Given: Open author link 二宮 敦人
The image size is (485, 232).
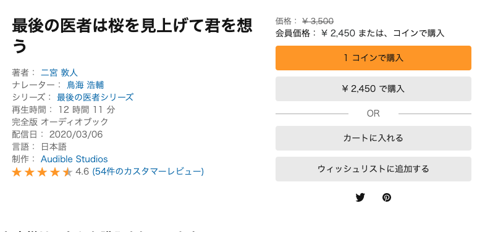Looking at the screenshot, I should [x=59, y=73].
